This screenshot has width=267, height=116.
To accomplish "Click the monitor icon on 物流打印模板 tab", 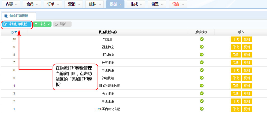I will (6, 16).
